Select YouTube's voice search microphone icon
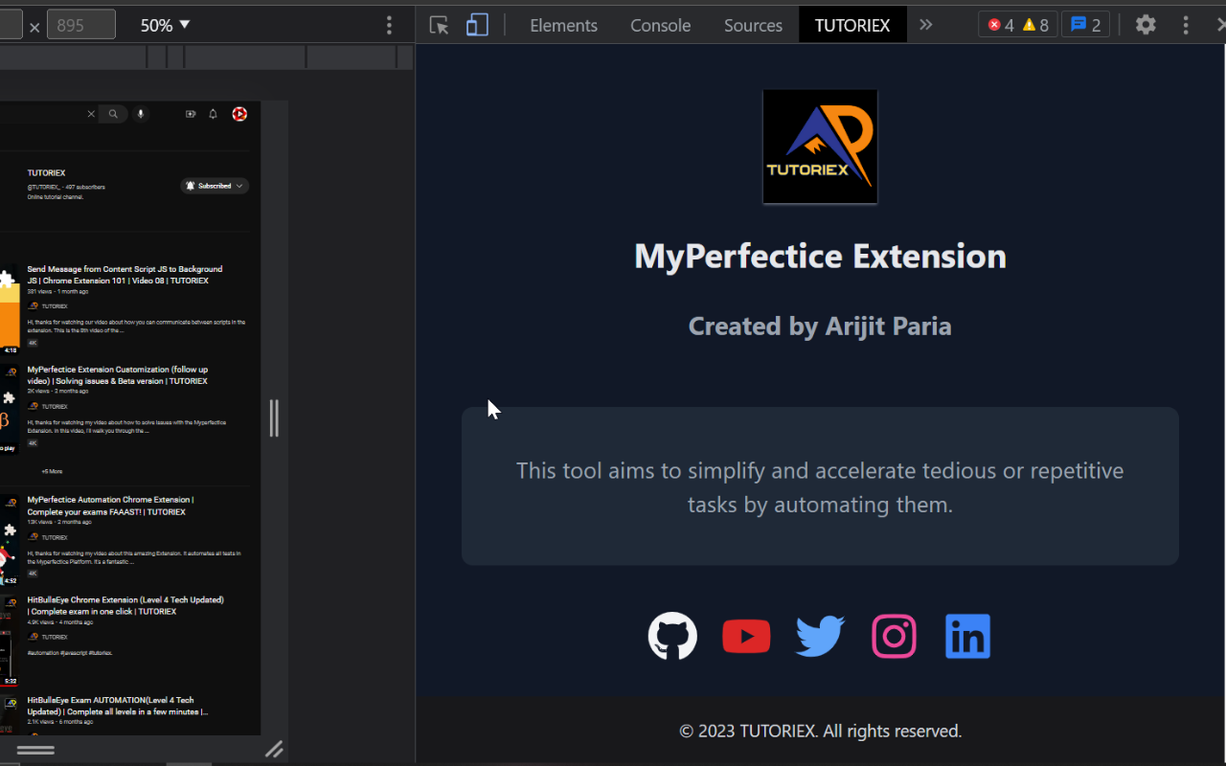Image resolution: width=1226 pixels, height=766 pixels. coord(140,114)
